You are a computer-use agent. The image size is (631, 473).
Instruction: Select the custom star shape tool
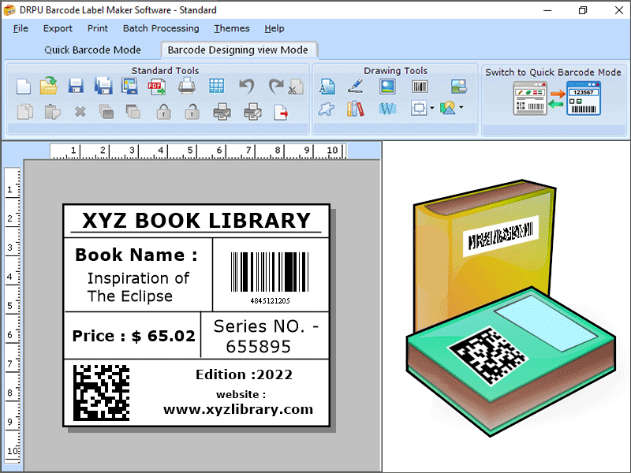coord(326,109)
